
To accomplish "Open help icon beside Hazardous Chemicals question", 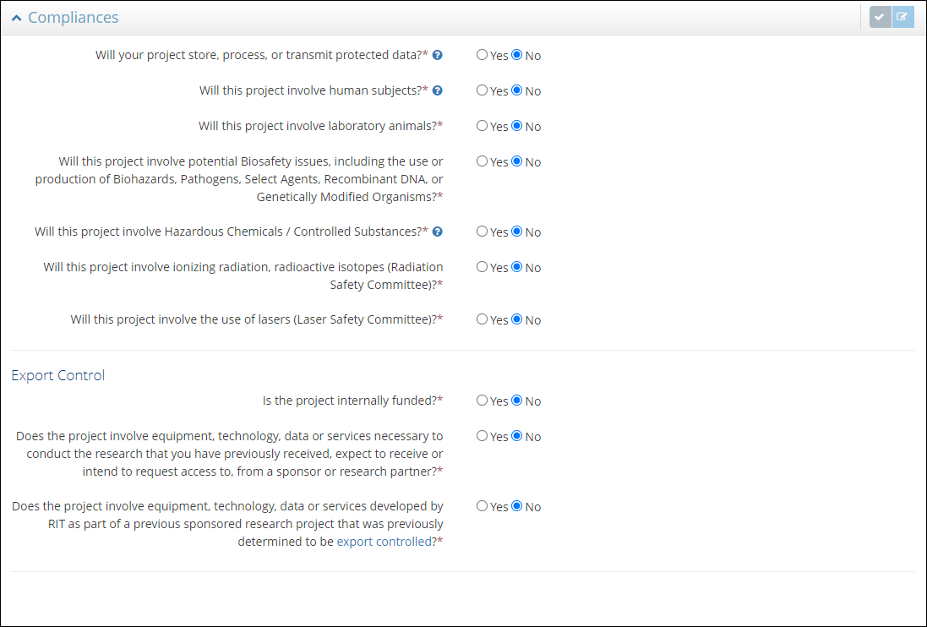I will pyautogui.click(x=438, y=232).
